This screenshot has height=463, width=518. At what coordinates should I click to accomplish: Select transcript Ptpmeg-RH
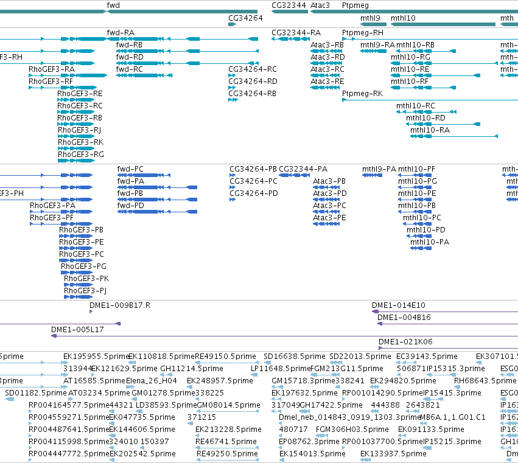(363, 33)
